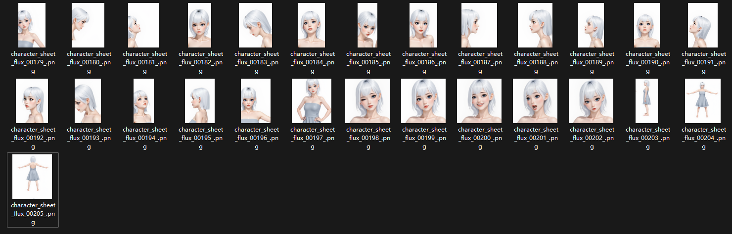Select thumbnail image of character_sheet_flux_00182_.png
The image size is (732, 234).
200,25
